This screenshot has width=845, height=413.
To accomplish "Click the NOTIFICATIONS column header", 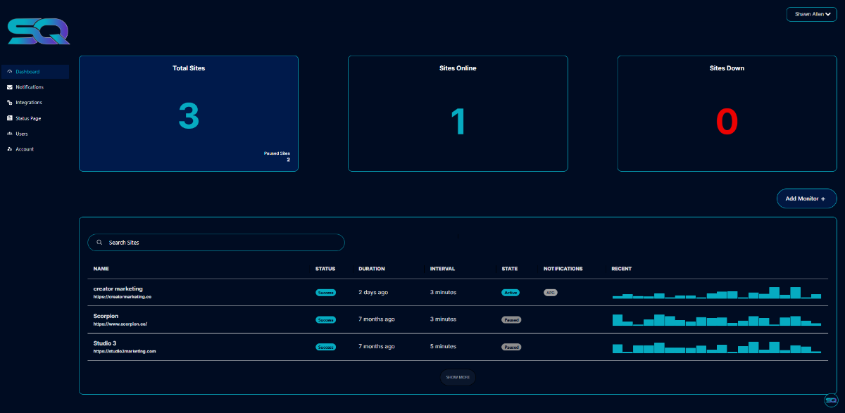I will pos(563,269).
